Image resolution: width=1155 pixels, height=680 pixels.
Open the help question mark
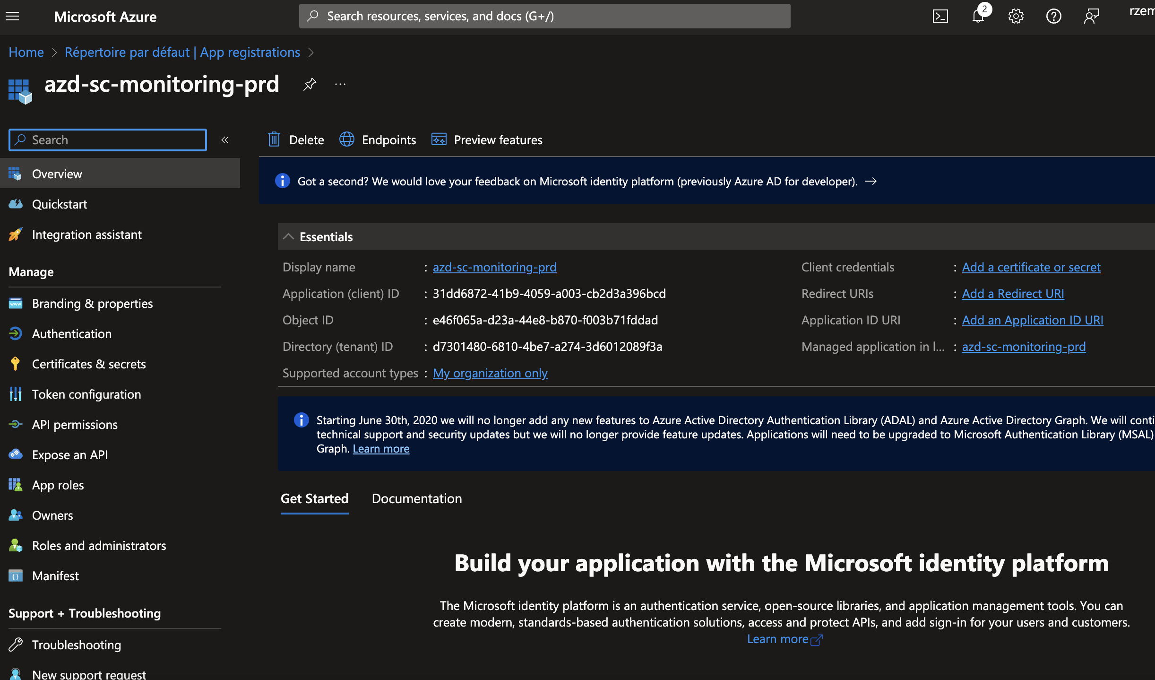click(x=1054, y=17)
